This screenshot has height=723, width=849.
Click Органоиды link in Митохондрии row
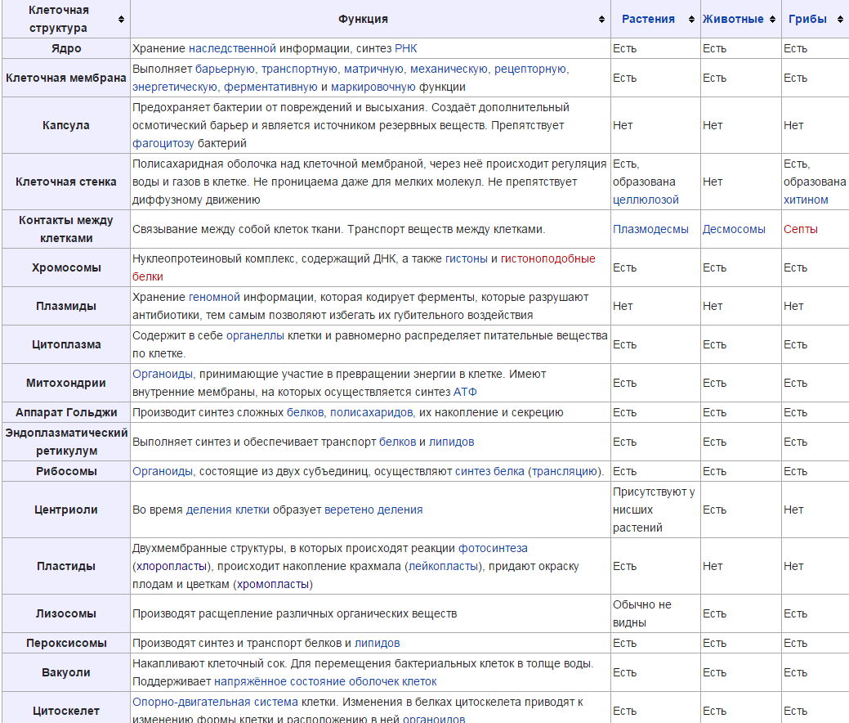(x=163, y=374)
